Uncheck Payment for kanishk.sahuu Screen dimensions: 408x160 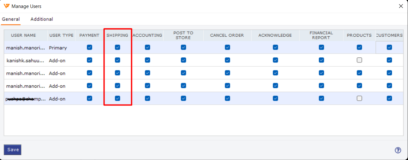pyautogui.click(x=90, y=60)
